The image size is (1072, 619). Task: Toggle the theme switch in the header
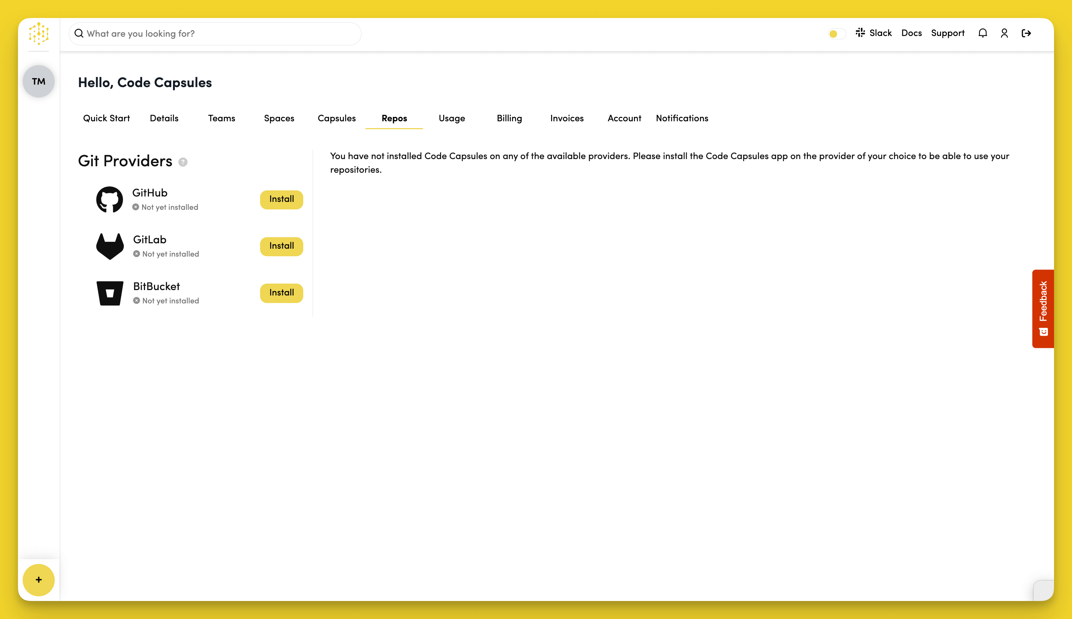click(x=836, y=33)
